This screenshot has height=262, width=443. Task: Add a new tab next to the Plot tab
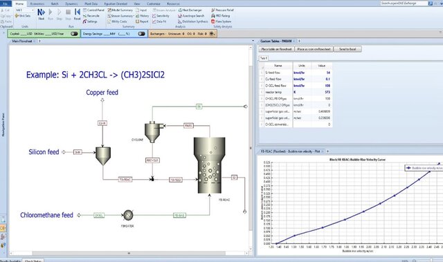(327, 151)
